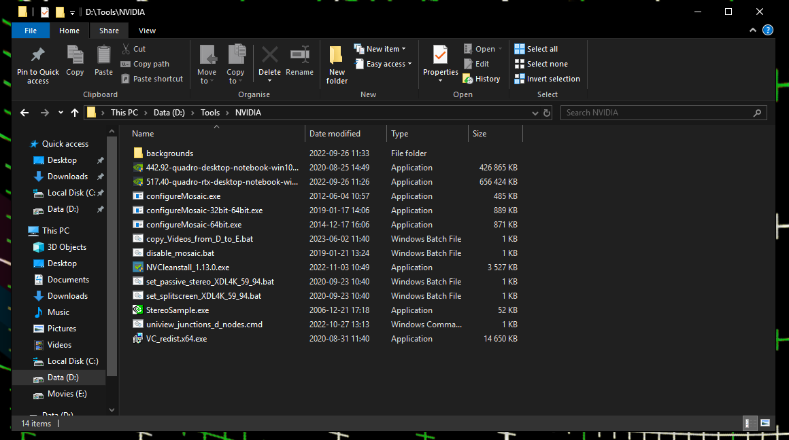Screen dimensions: 789x440
Task: Expand the address bar history dropdown
Action: point(535,113)
